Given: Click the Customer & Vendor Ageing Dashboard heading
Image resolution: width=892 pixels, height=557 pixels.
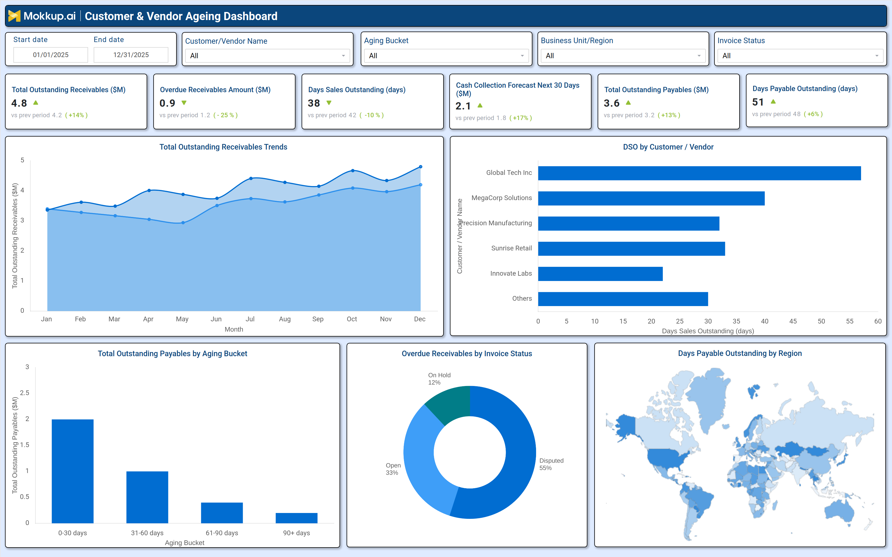Looking at the screenshot, I should (181, 16).
